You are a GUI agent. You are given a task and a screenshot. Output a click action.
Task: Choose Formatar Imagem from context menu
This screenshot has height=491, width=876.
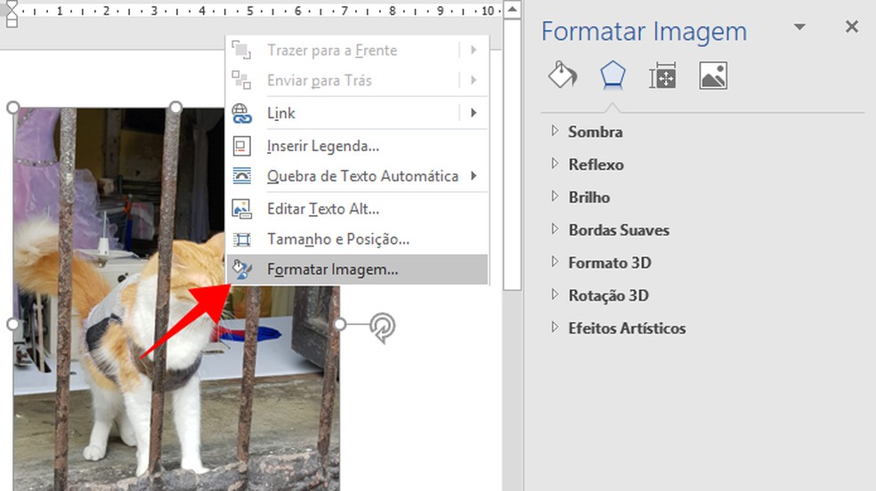(x=332, y=270)
